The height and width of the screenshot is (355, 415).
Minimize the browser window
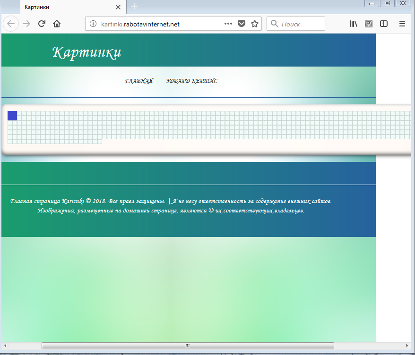pos(372,3)
